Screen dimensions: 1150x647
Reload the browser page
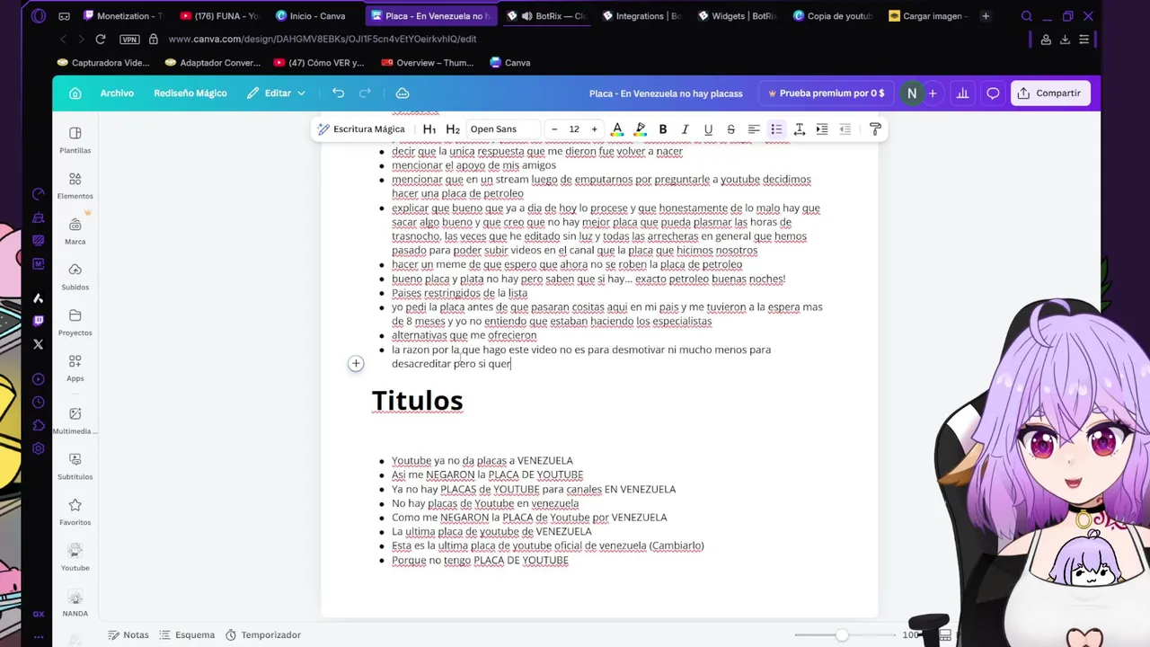(101, 40)
